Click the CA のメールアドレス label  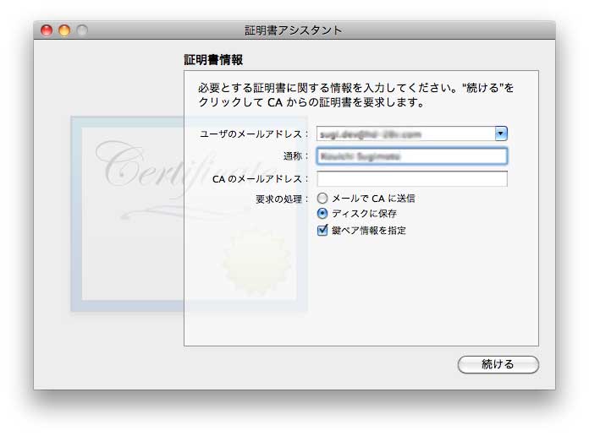[x=262, y=178]
